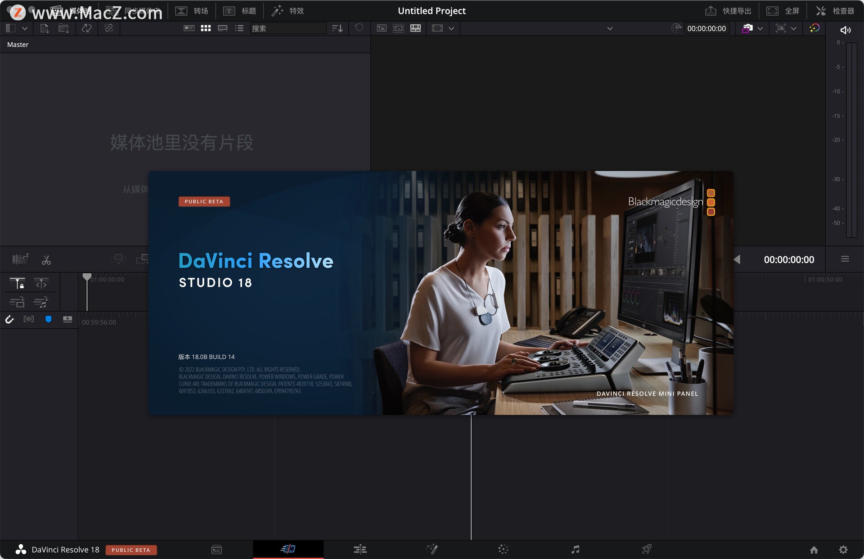
Task: Open Project Settings gear icon
Action: (x=843, y=550)
